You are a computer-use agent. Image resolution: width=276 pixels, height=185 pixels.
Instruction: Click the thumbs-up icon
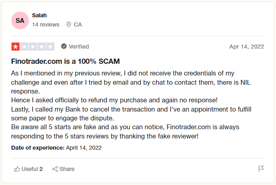click(17, 169)
